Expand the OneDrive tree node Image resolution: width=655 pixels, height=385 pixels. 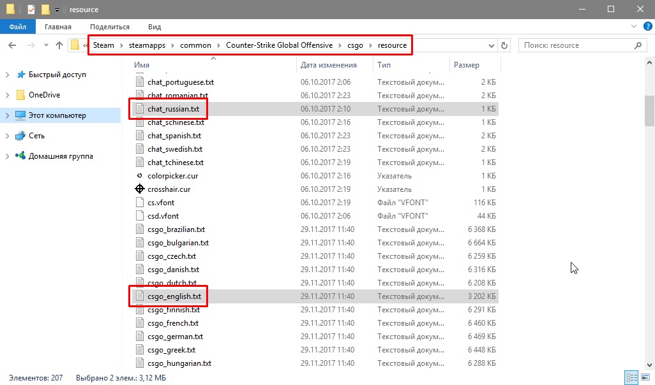coord(7,95)
